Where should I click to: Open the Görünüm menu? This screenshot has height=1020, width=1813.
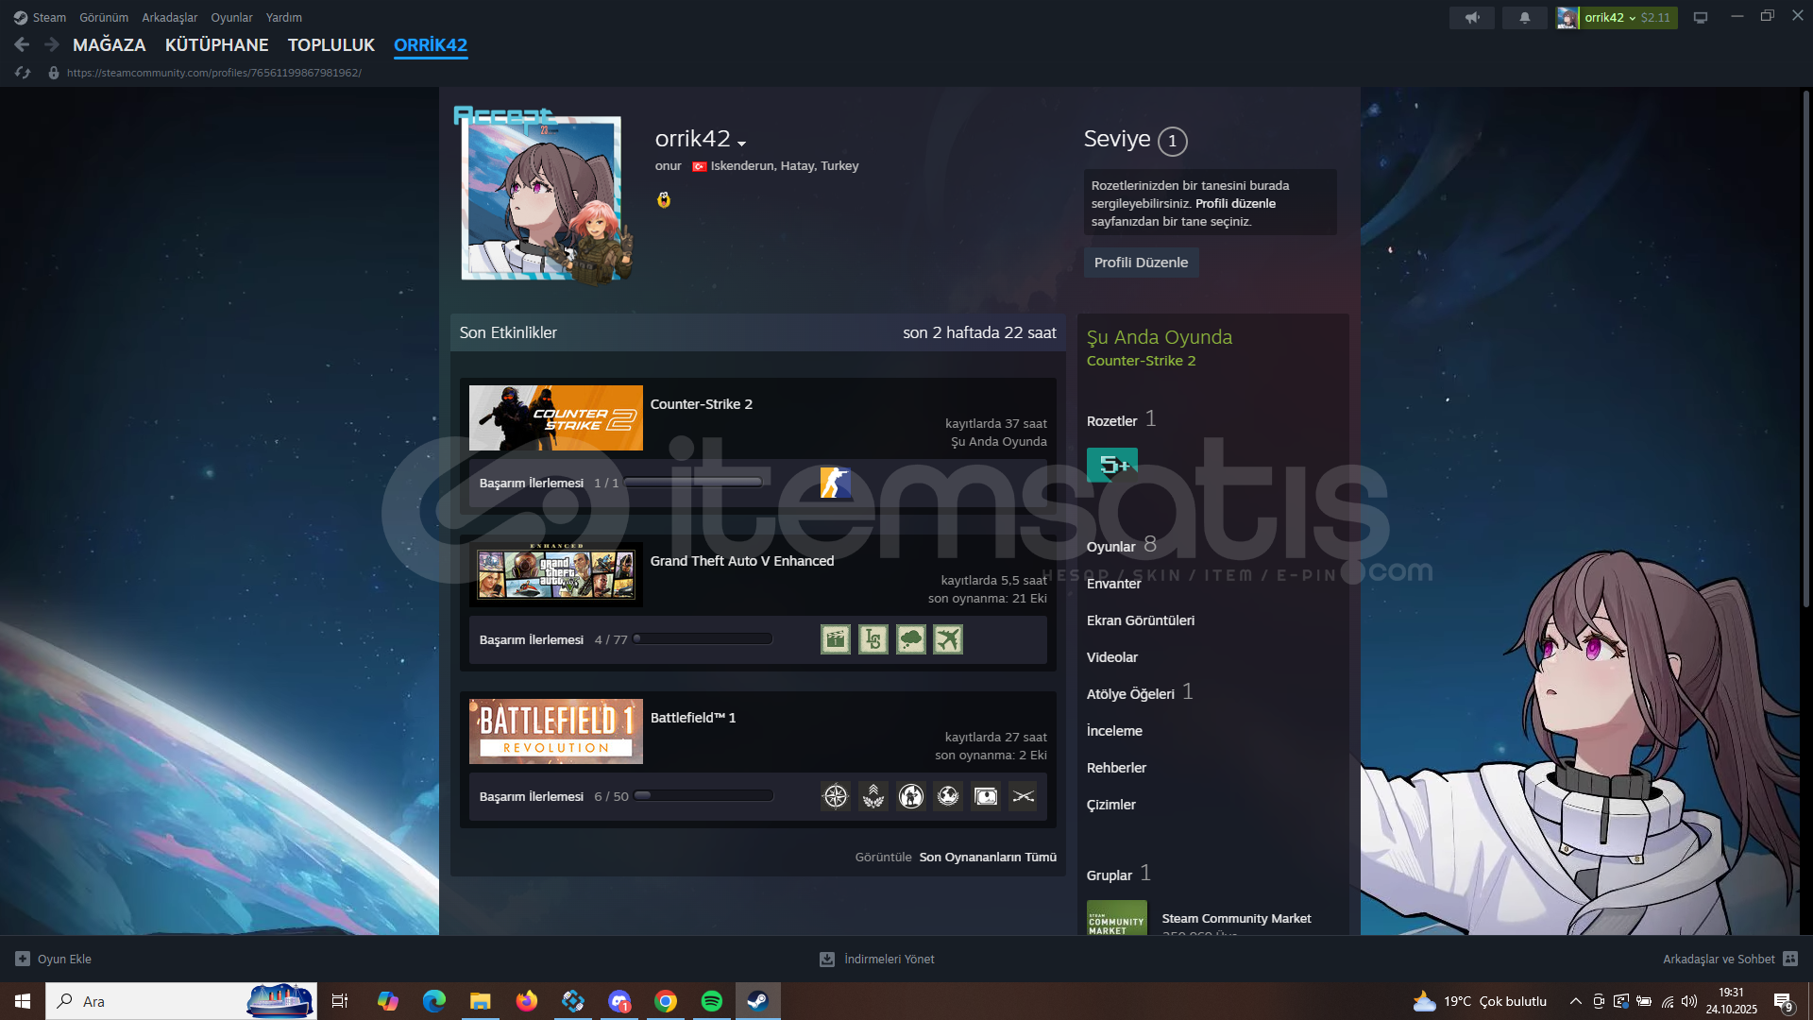(104, 17)
